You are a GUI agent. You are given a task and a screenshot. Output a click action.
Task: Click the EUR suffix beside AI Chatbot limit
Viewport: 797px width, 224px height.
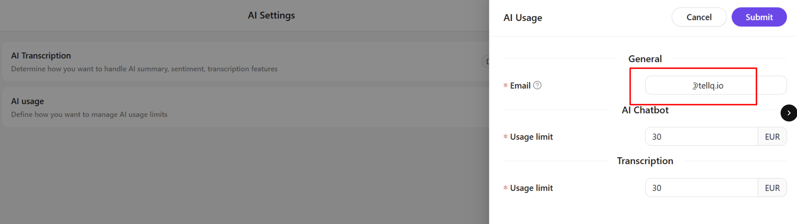772,137
